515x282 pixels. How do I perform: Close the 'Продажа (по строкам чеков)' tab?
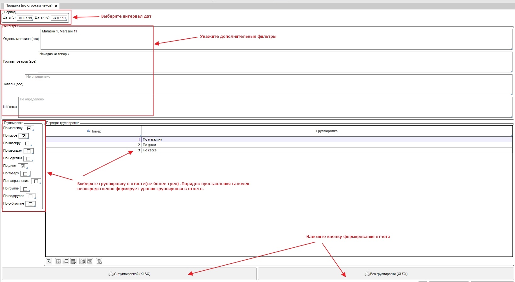pos(56,6)
